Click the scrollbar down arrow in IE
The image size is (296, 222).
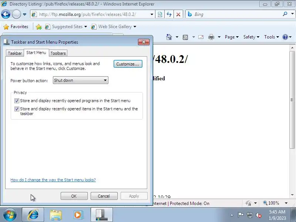[292, 195]
